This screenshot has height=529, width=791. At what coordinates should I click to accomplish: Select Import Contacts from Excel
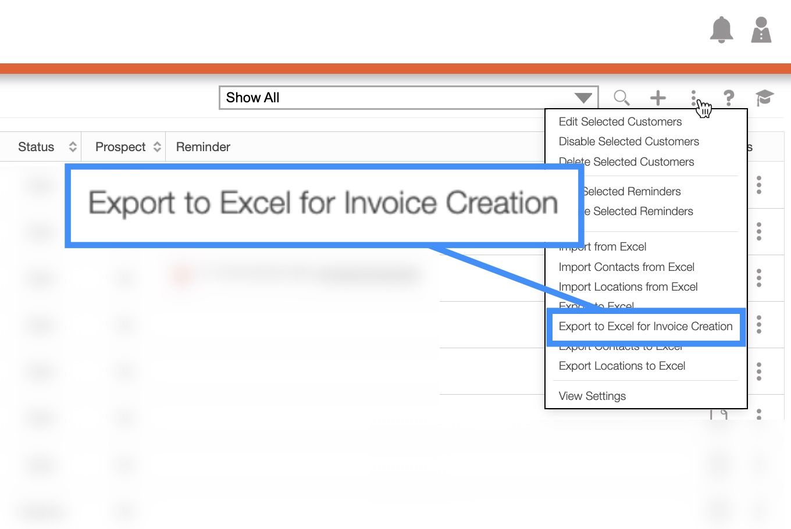(626, 267)
